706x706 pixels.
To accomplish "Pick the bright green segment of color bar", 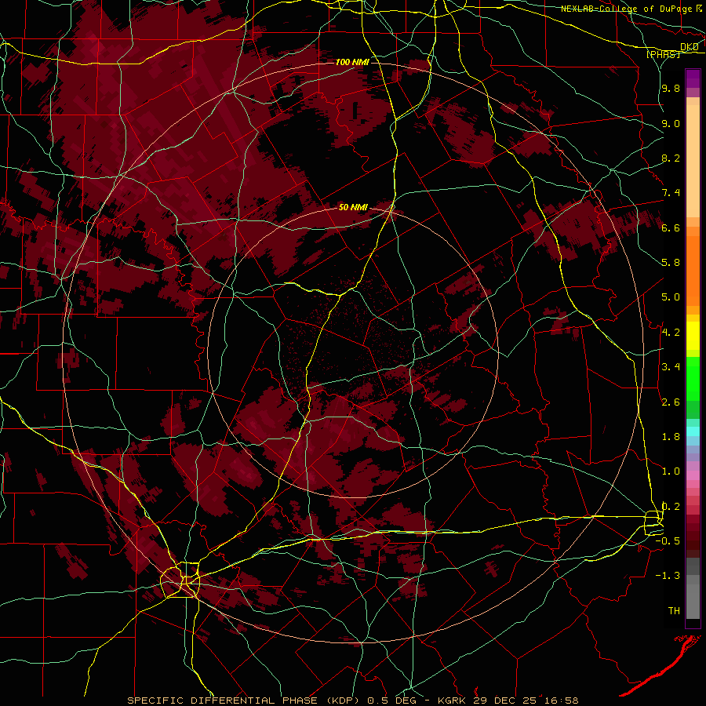I will pyautogui.click(x=693, y=378).
